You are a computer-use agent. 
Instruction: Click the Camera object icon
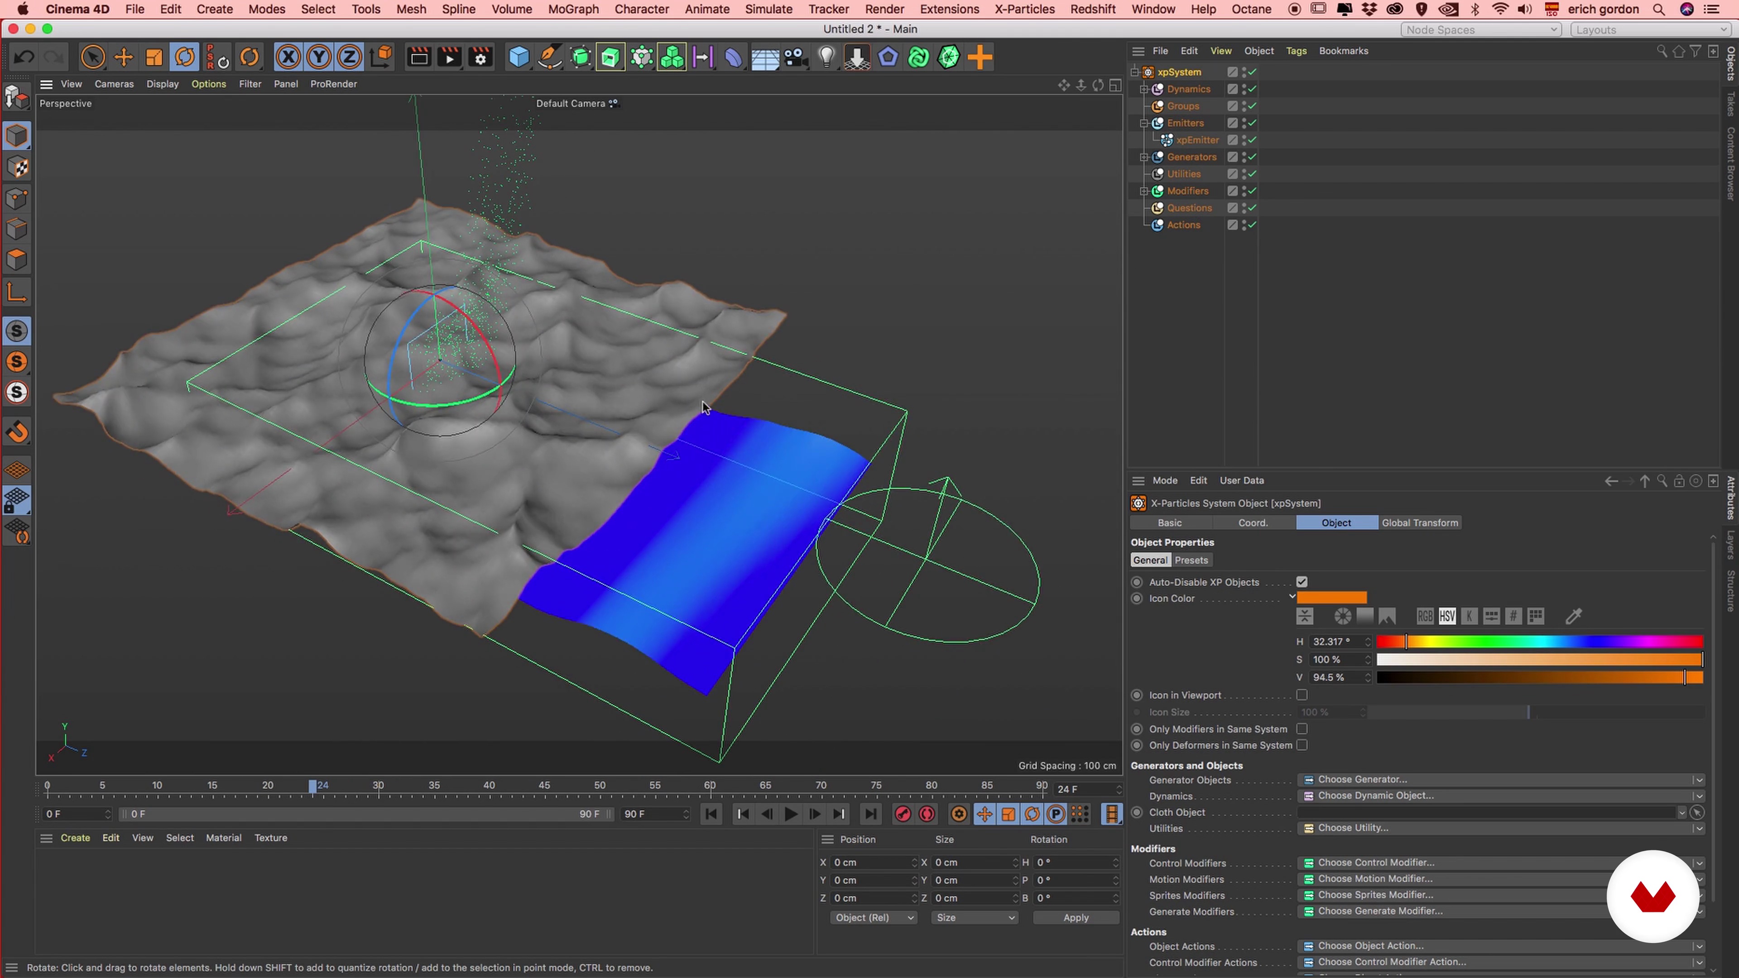point(797,58)
